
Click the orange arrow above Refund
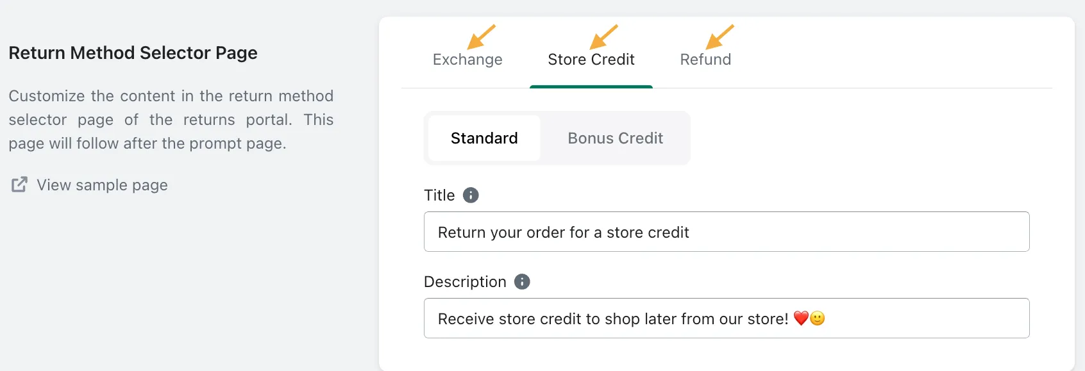click(x=720, y=37)
